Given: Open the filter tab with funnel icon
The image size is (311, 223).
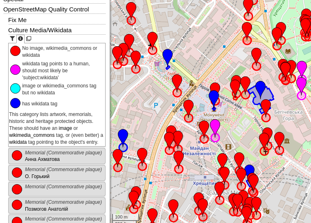Looking at the screenshot, I should click(x=12, y=39).
